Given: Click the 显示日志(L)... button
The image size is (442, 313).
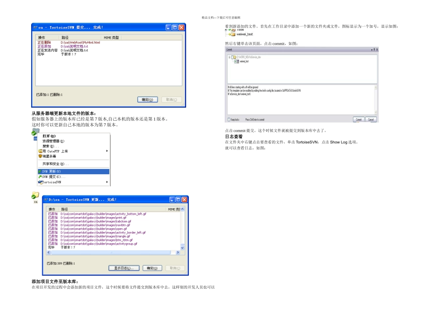Looking at the screenshot, I should click(124, 268).
